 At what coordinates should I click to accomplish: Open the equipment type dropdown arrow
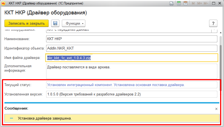[x=214, y=30]
